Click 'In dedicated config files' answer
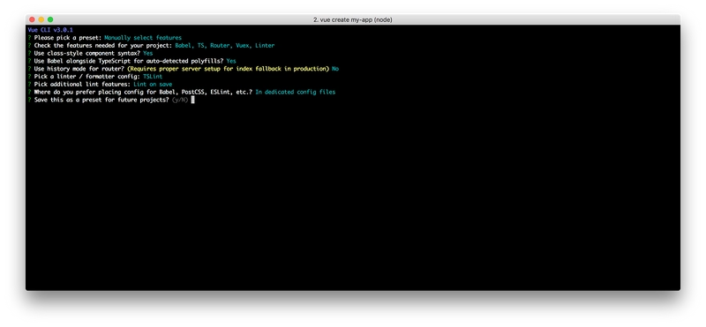Viewport: 706px width, 327px height. (296, 92)
